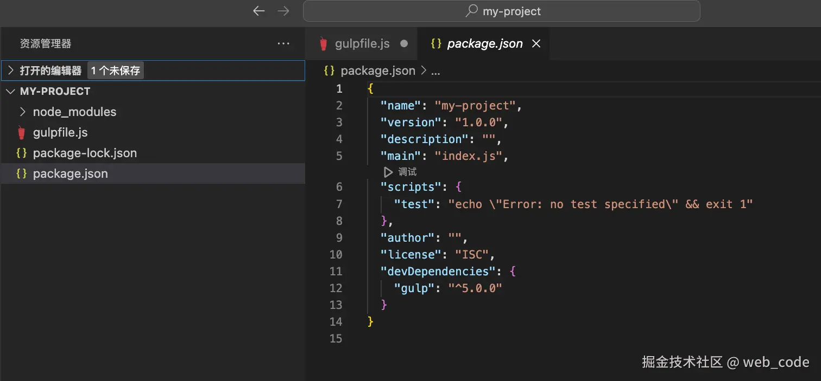The width and height of the screenshot is (821, 381).
Task: Click the "ISC" license value
Action: pos(472,255)
